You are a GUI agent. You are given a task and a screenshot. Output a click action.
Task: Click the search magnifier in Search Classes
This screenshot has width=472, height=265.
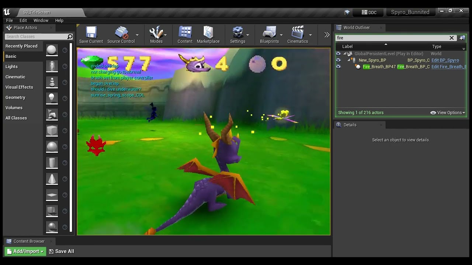pos(70,36)
